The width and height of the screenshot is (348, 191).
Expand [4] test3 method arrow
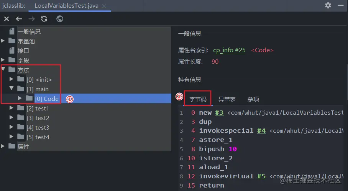[11, 127]
